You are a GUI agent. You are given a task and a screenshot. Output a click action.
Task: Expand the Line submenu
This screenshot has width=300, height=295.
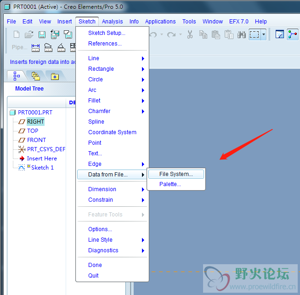click(x=112, y=58)
